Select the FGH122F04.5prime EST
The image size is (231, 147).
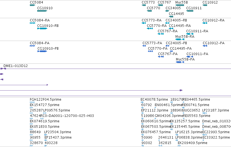tap(32, 102)
